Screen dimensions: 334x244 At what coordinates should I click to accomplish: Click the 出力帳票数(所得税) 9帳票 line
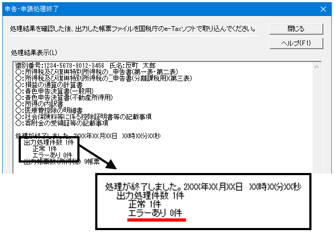pyautogui.click(x=62, y=162)
